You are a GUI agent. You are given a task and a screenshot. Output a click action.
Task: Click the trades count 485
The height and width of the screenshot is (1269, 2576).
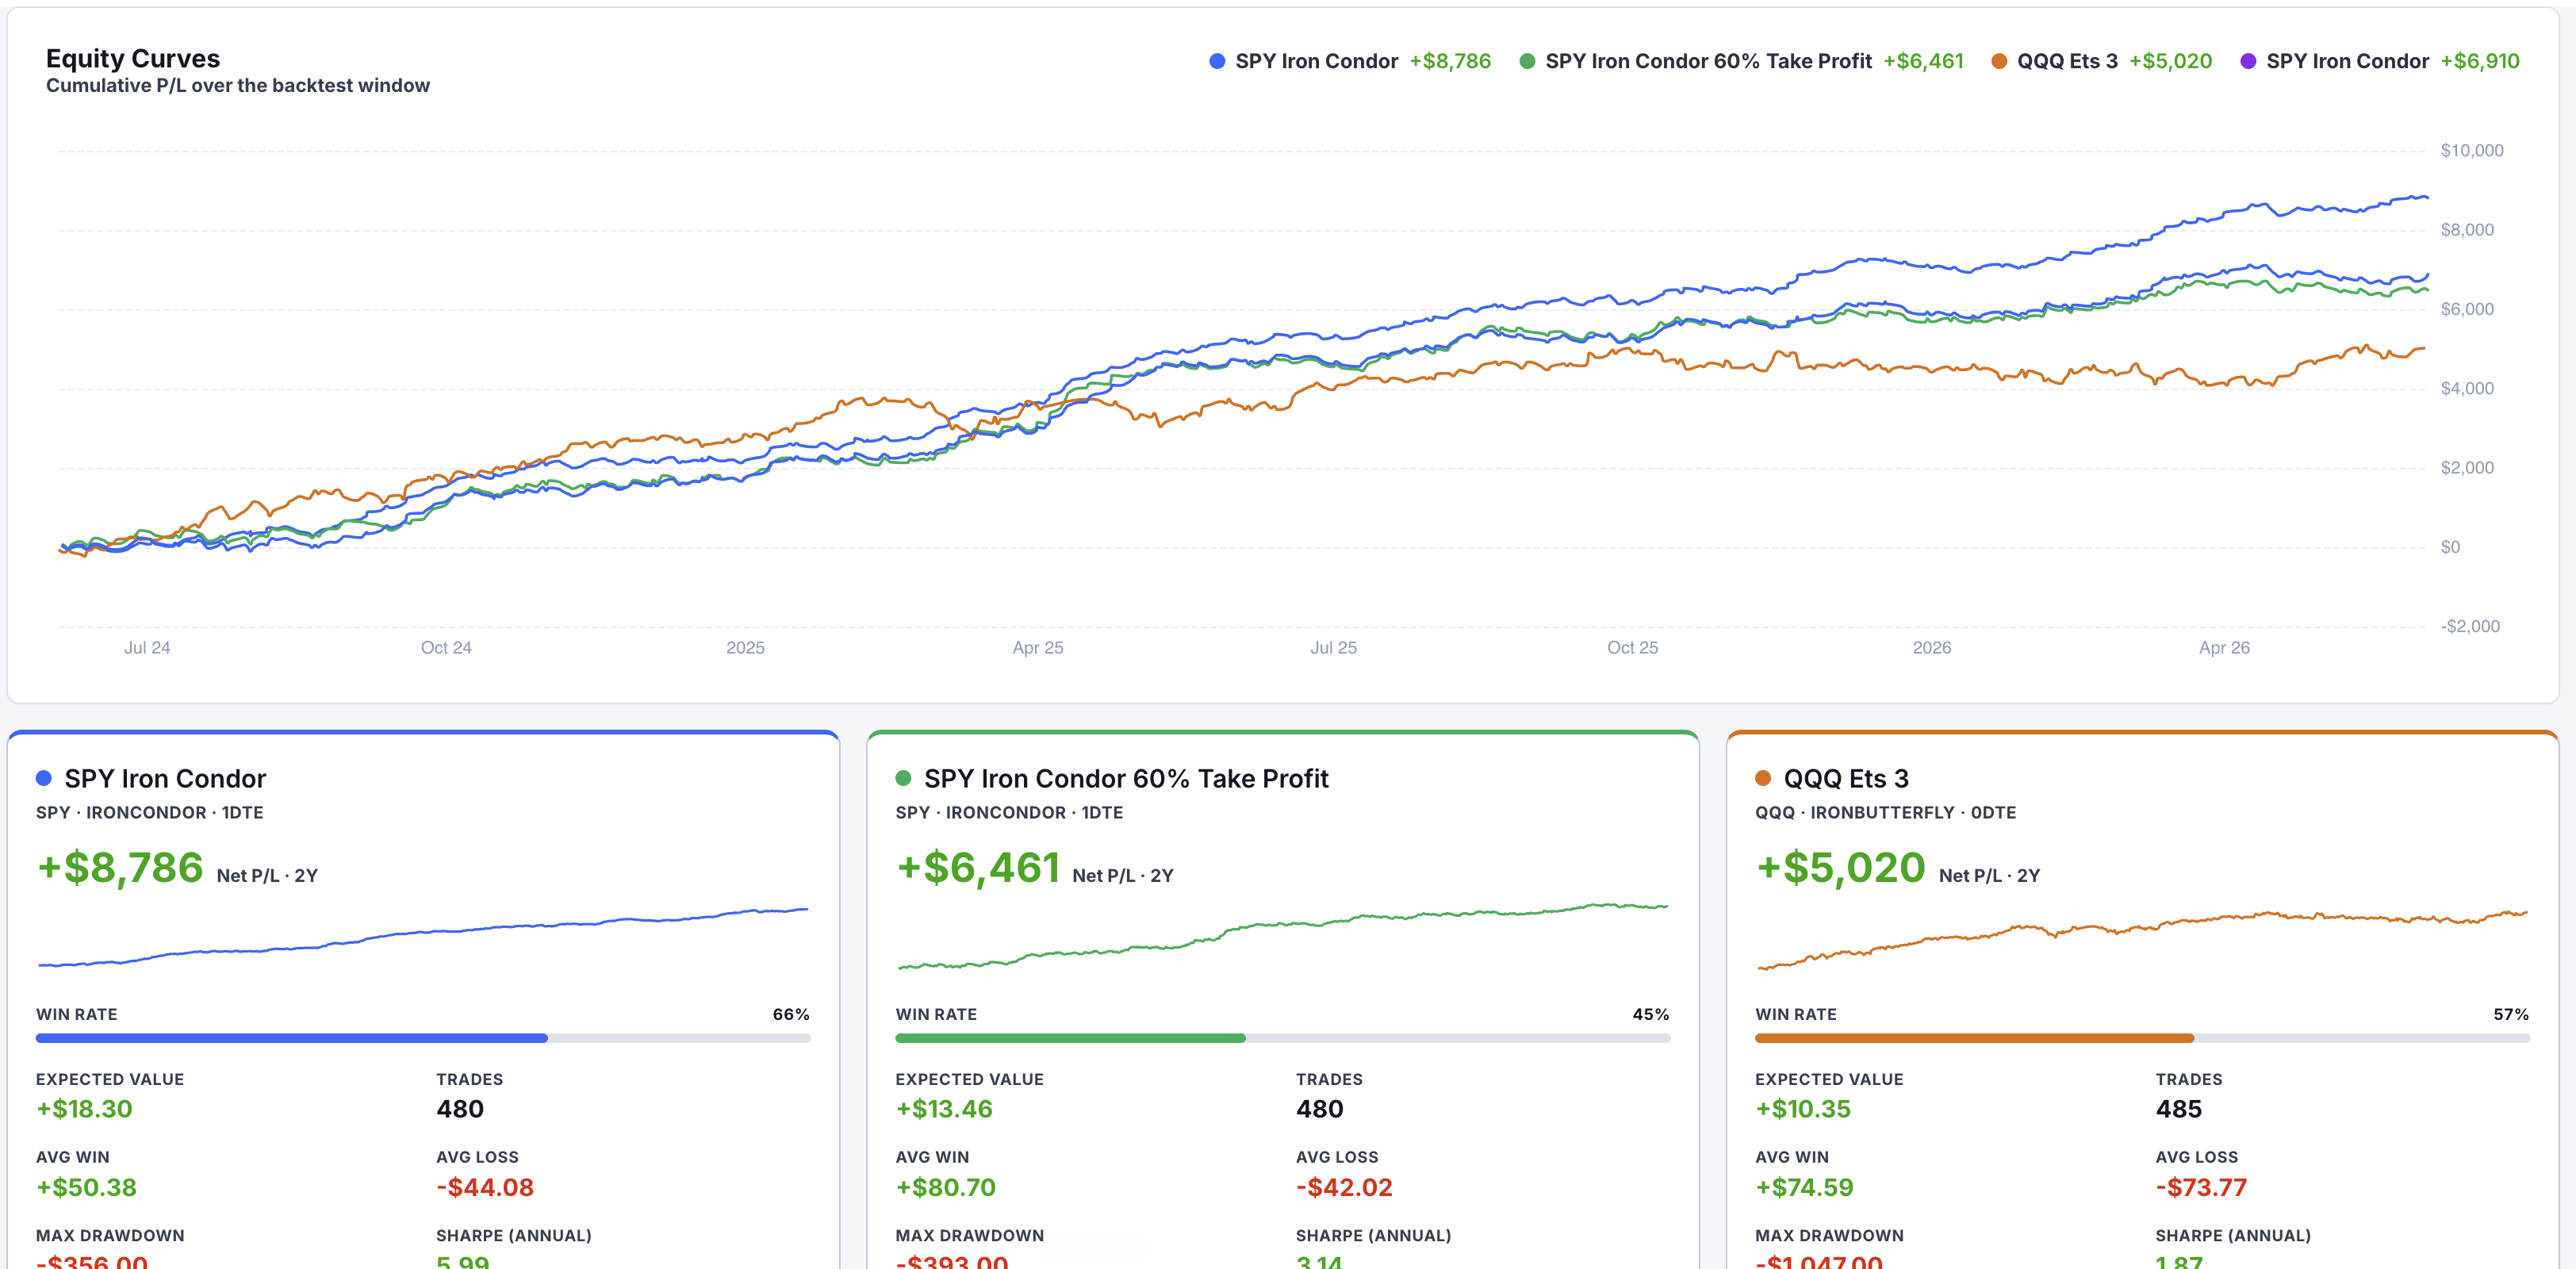(2178, 1109)
